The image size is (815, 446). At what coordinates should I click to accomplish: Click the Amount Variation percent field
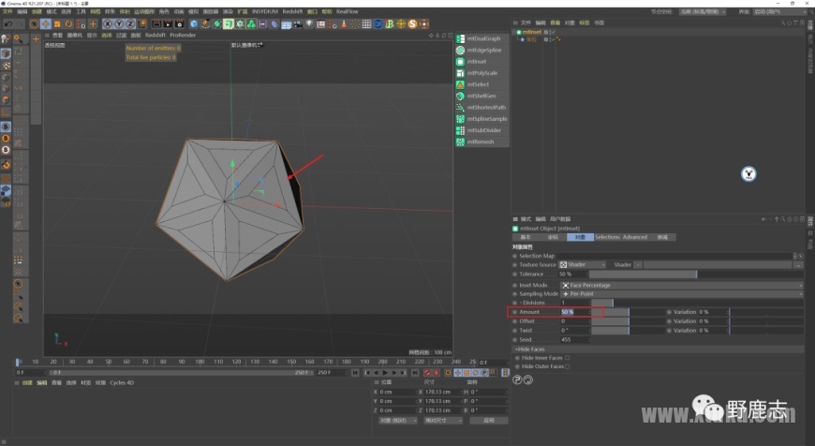712,312
